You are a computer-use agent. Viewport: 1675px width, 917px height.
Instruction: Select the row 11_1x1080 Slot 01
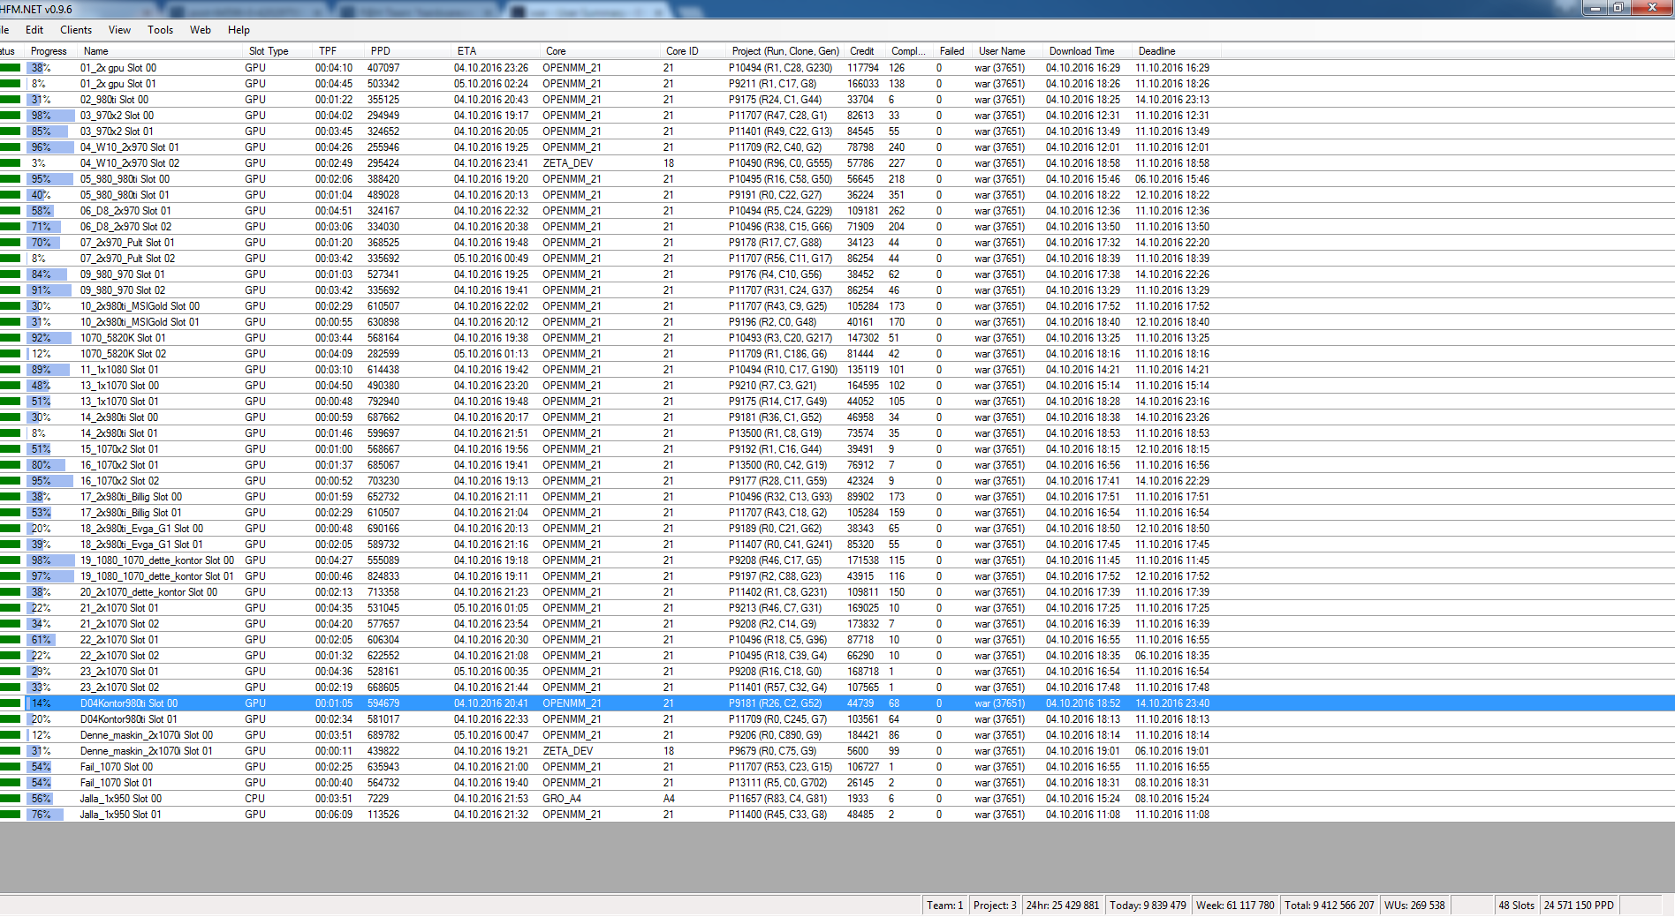(x=837, y=370)
